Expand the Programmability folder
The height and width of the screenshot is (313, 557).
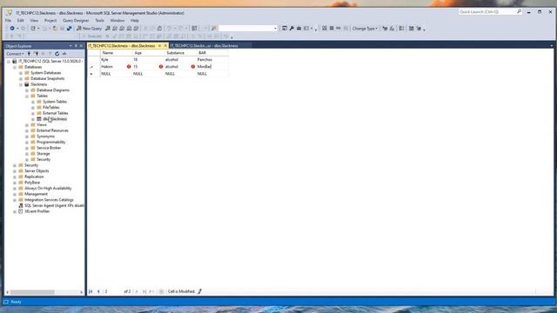pyautogui.click(x=27, y=143)
